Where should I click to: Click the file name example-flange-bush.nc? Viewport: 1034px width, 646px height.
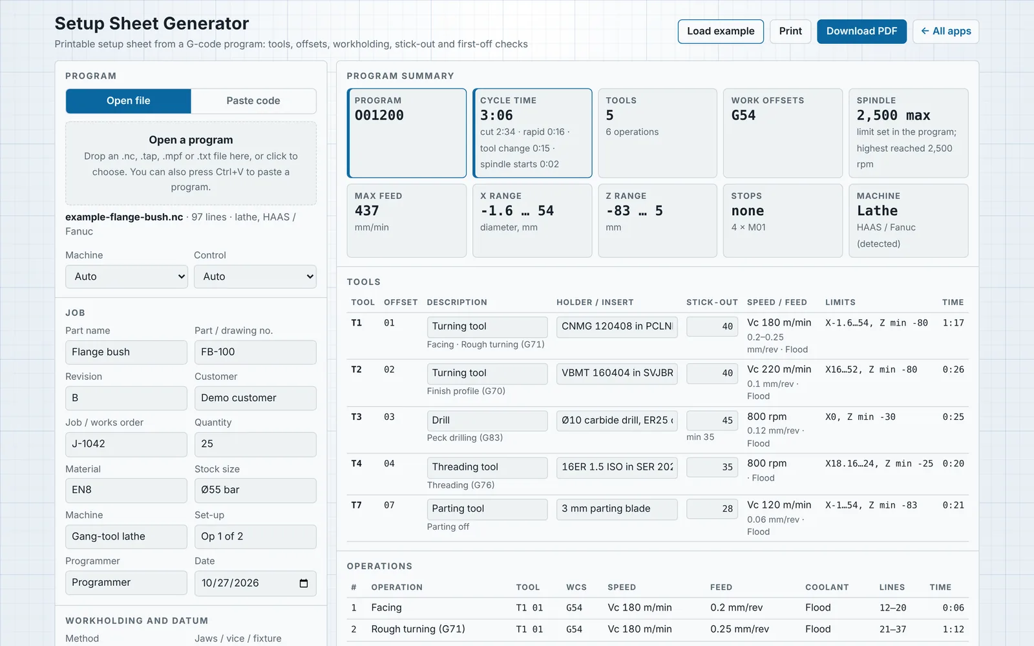tap(124, 217)
